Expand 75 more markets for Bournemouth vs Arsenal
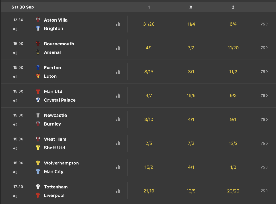276x204 pixels. click(x=264, y=48)
